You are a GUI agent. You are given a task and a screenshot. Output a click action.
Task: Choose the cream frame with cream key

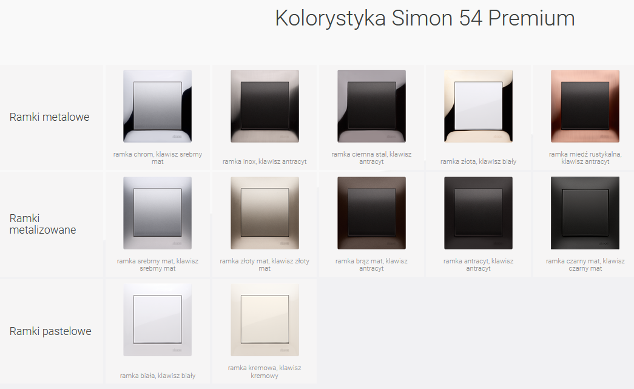(265, 320)
